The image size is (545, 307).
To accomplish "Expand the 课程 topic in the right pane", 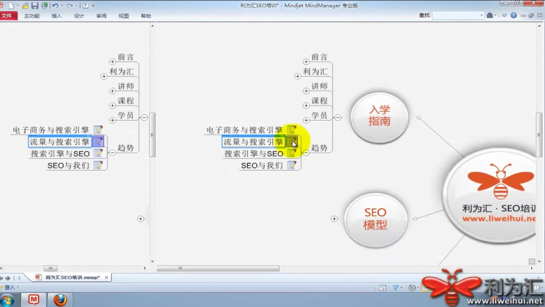I will click(x=306, y=105).
